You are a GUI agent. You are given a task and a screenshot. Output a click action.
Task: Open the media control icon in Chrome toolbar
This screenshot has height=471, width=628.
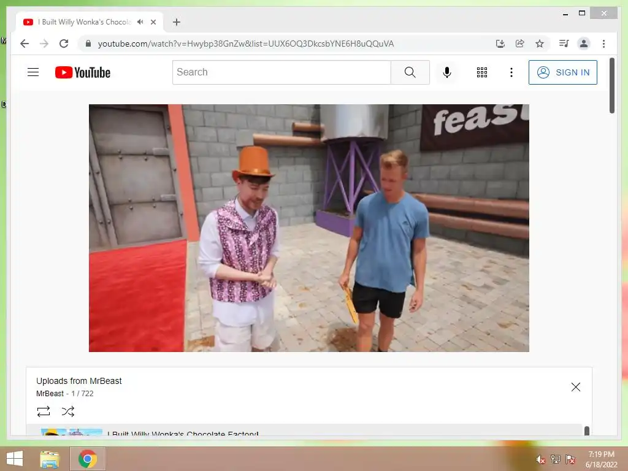564,44
